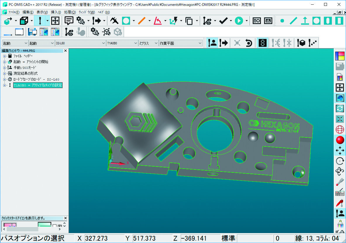Click the comment insert speech-bubble icon
This screenshot has width=346, height=243.
tap(69, 21)
